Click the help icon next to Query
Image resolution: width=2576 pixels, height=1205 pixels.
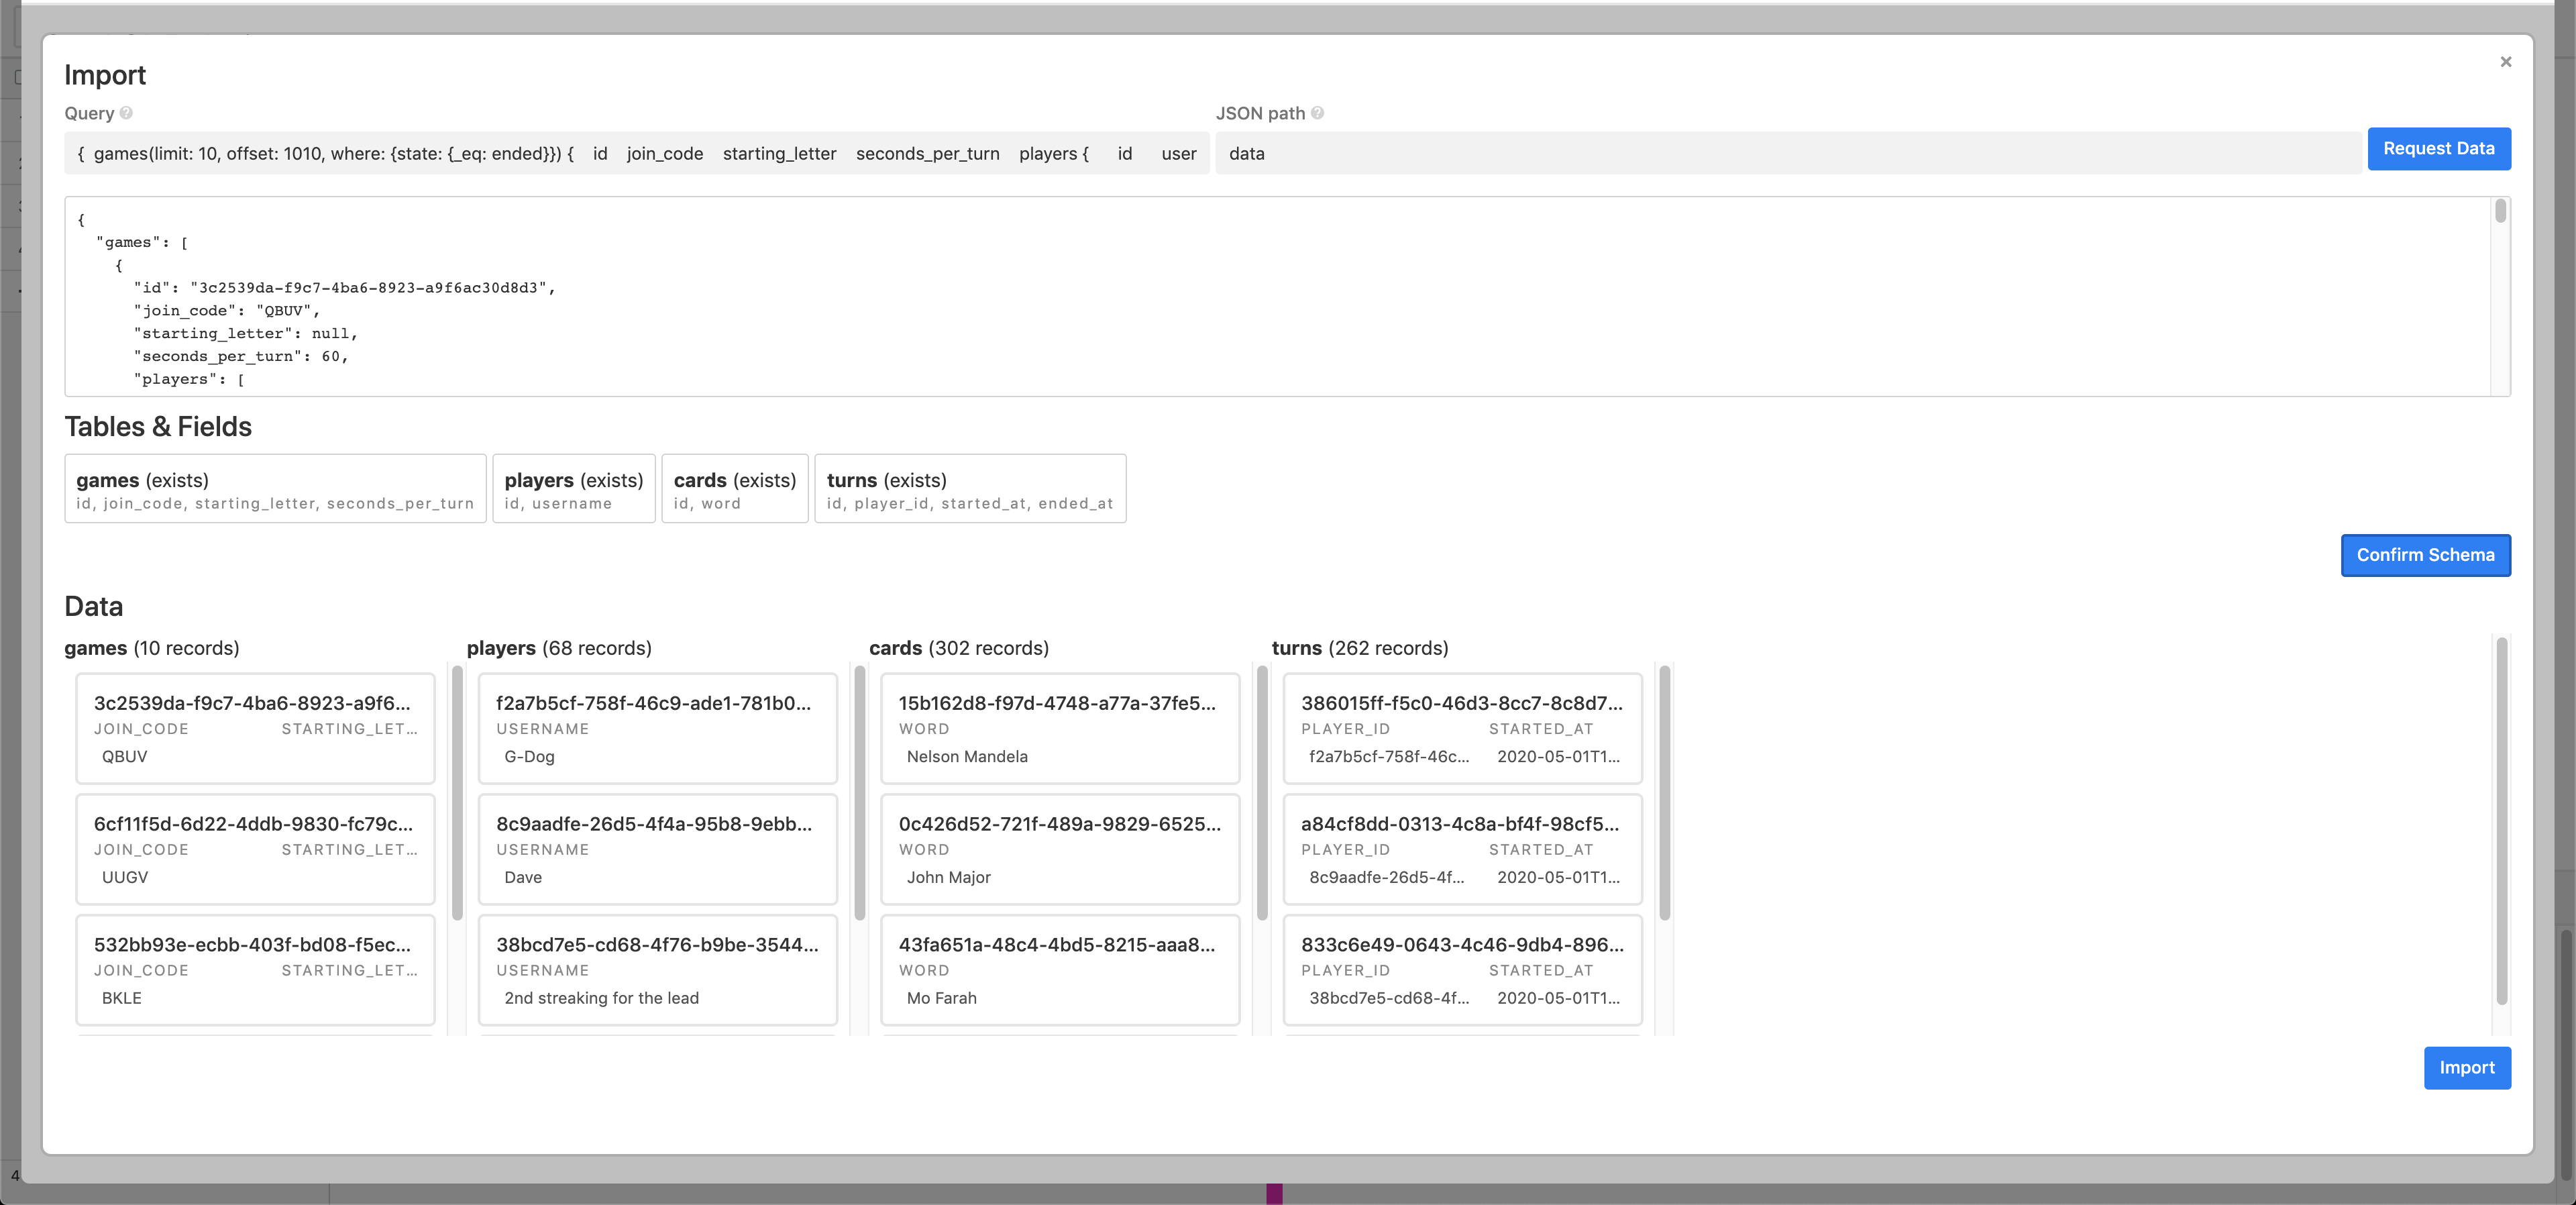(126, 113)
